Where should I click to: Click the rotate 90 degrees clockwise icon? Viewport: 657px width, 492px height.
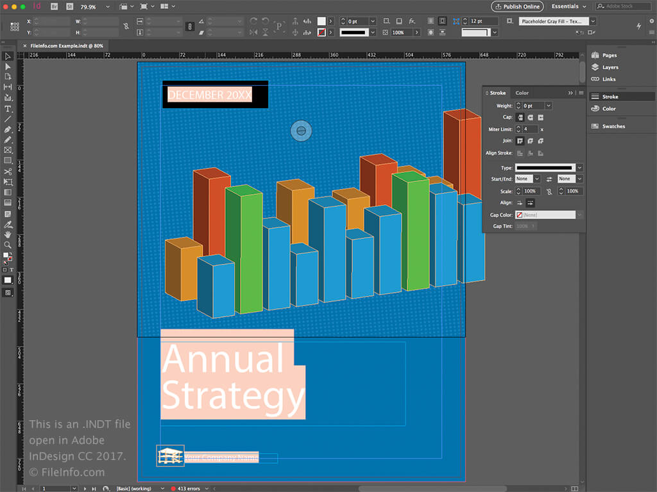pos(253,21)
